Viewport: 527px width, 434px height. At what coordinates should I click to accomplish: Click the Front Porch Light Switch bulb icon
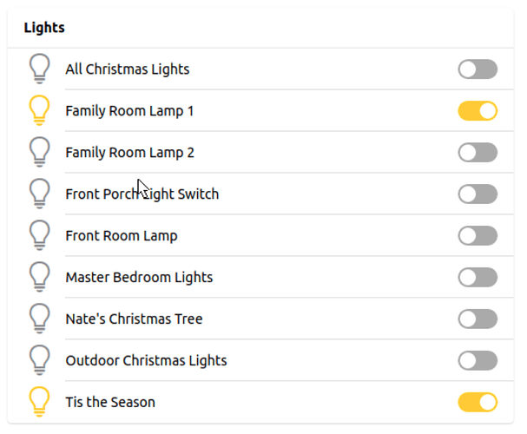39,194
